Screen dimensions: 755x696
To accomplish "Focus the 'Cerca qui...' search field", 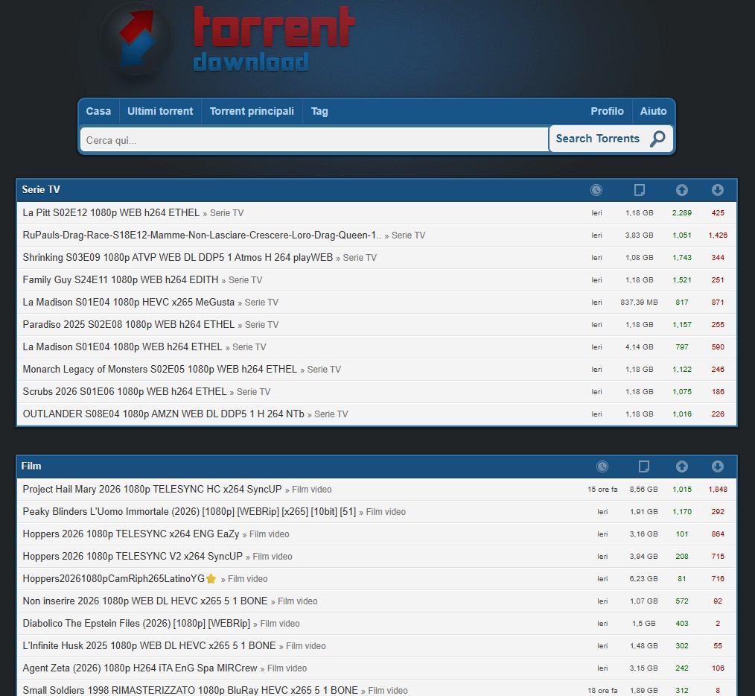I will [x=313, y=140].
